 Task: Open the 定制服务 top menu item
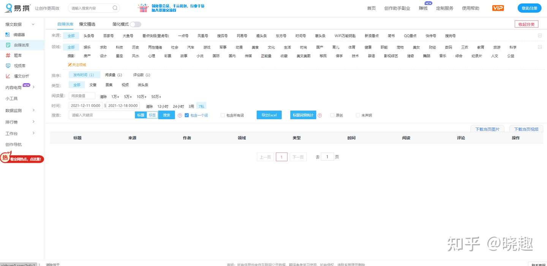[x=444, y=8]
